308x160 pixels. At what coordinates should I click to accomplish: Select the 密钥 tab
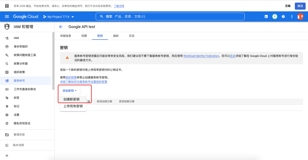point(100,36)
